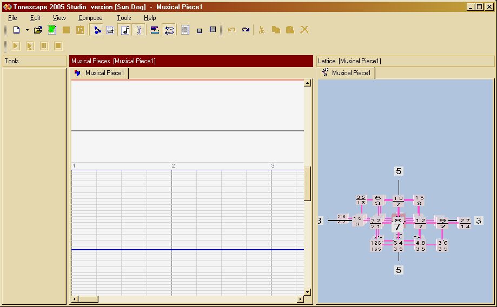Select the 48/35 lattice node
The image size is (497, 307).
(420, 246)
